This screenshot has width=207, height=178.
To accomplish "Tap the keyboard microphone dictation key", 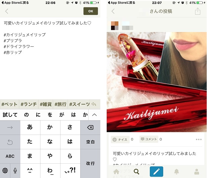I will [15, 171].
